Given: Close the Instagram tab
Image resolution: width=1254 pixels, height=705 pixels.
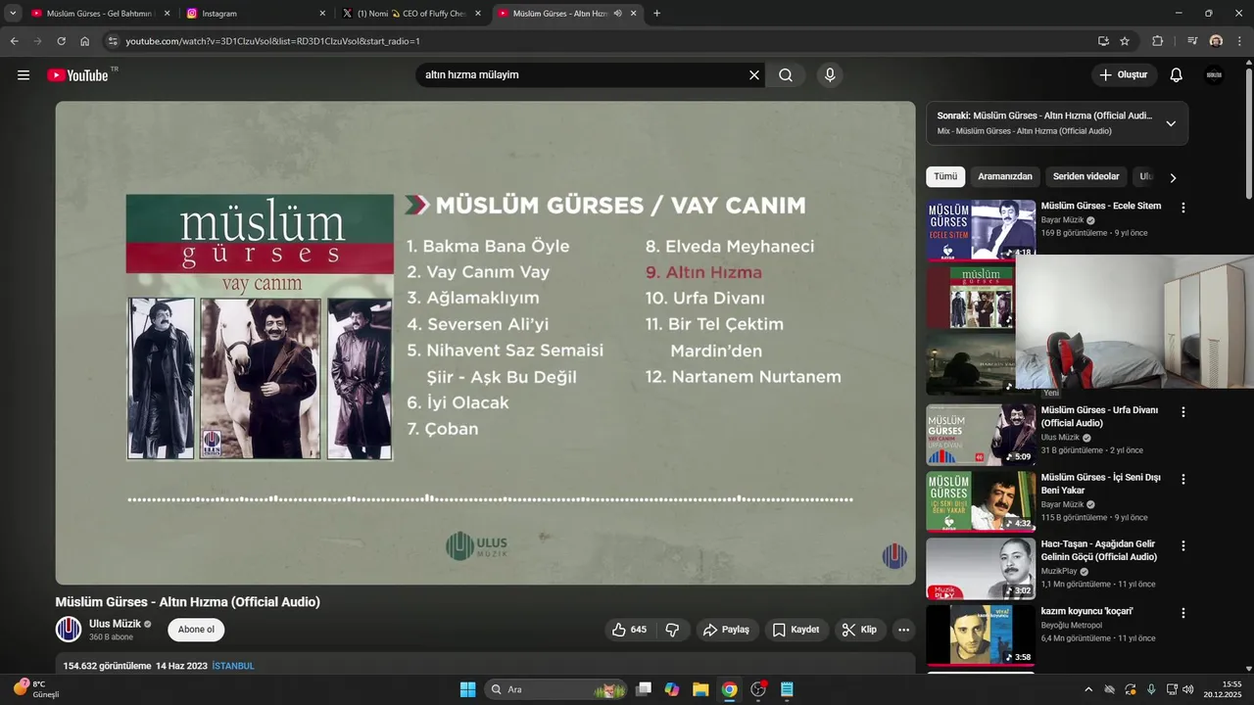Looking at the screenshot, I should click(x=323, y=14).
